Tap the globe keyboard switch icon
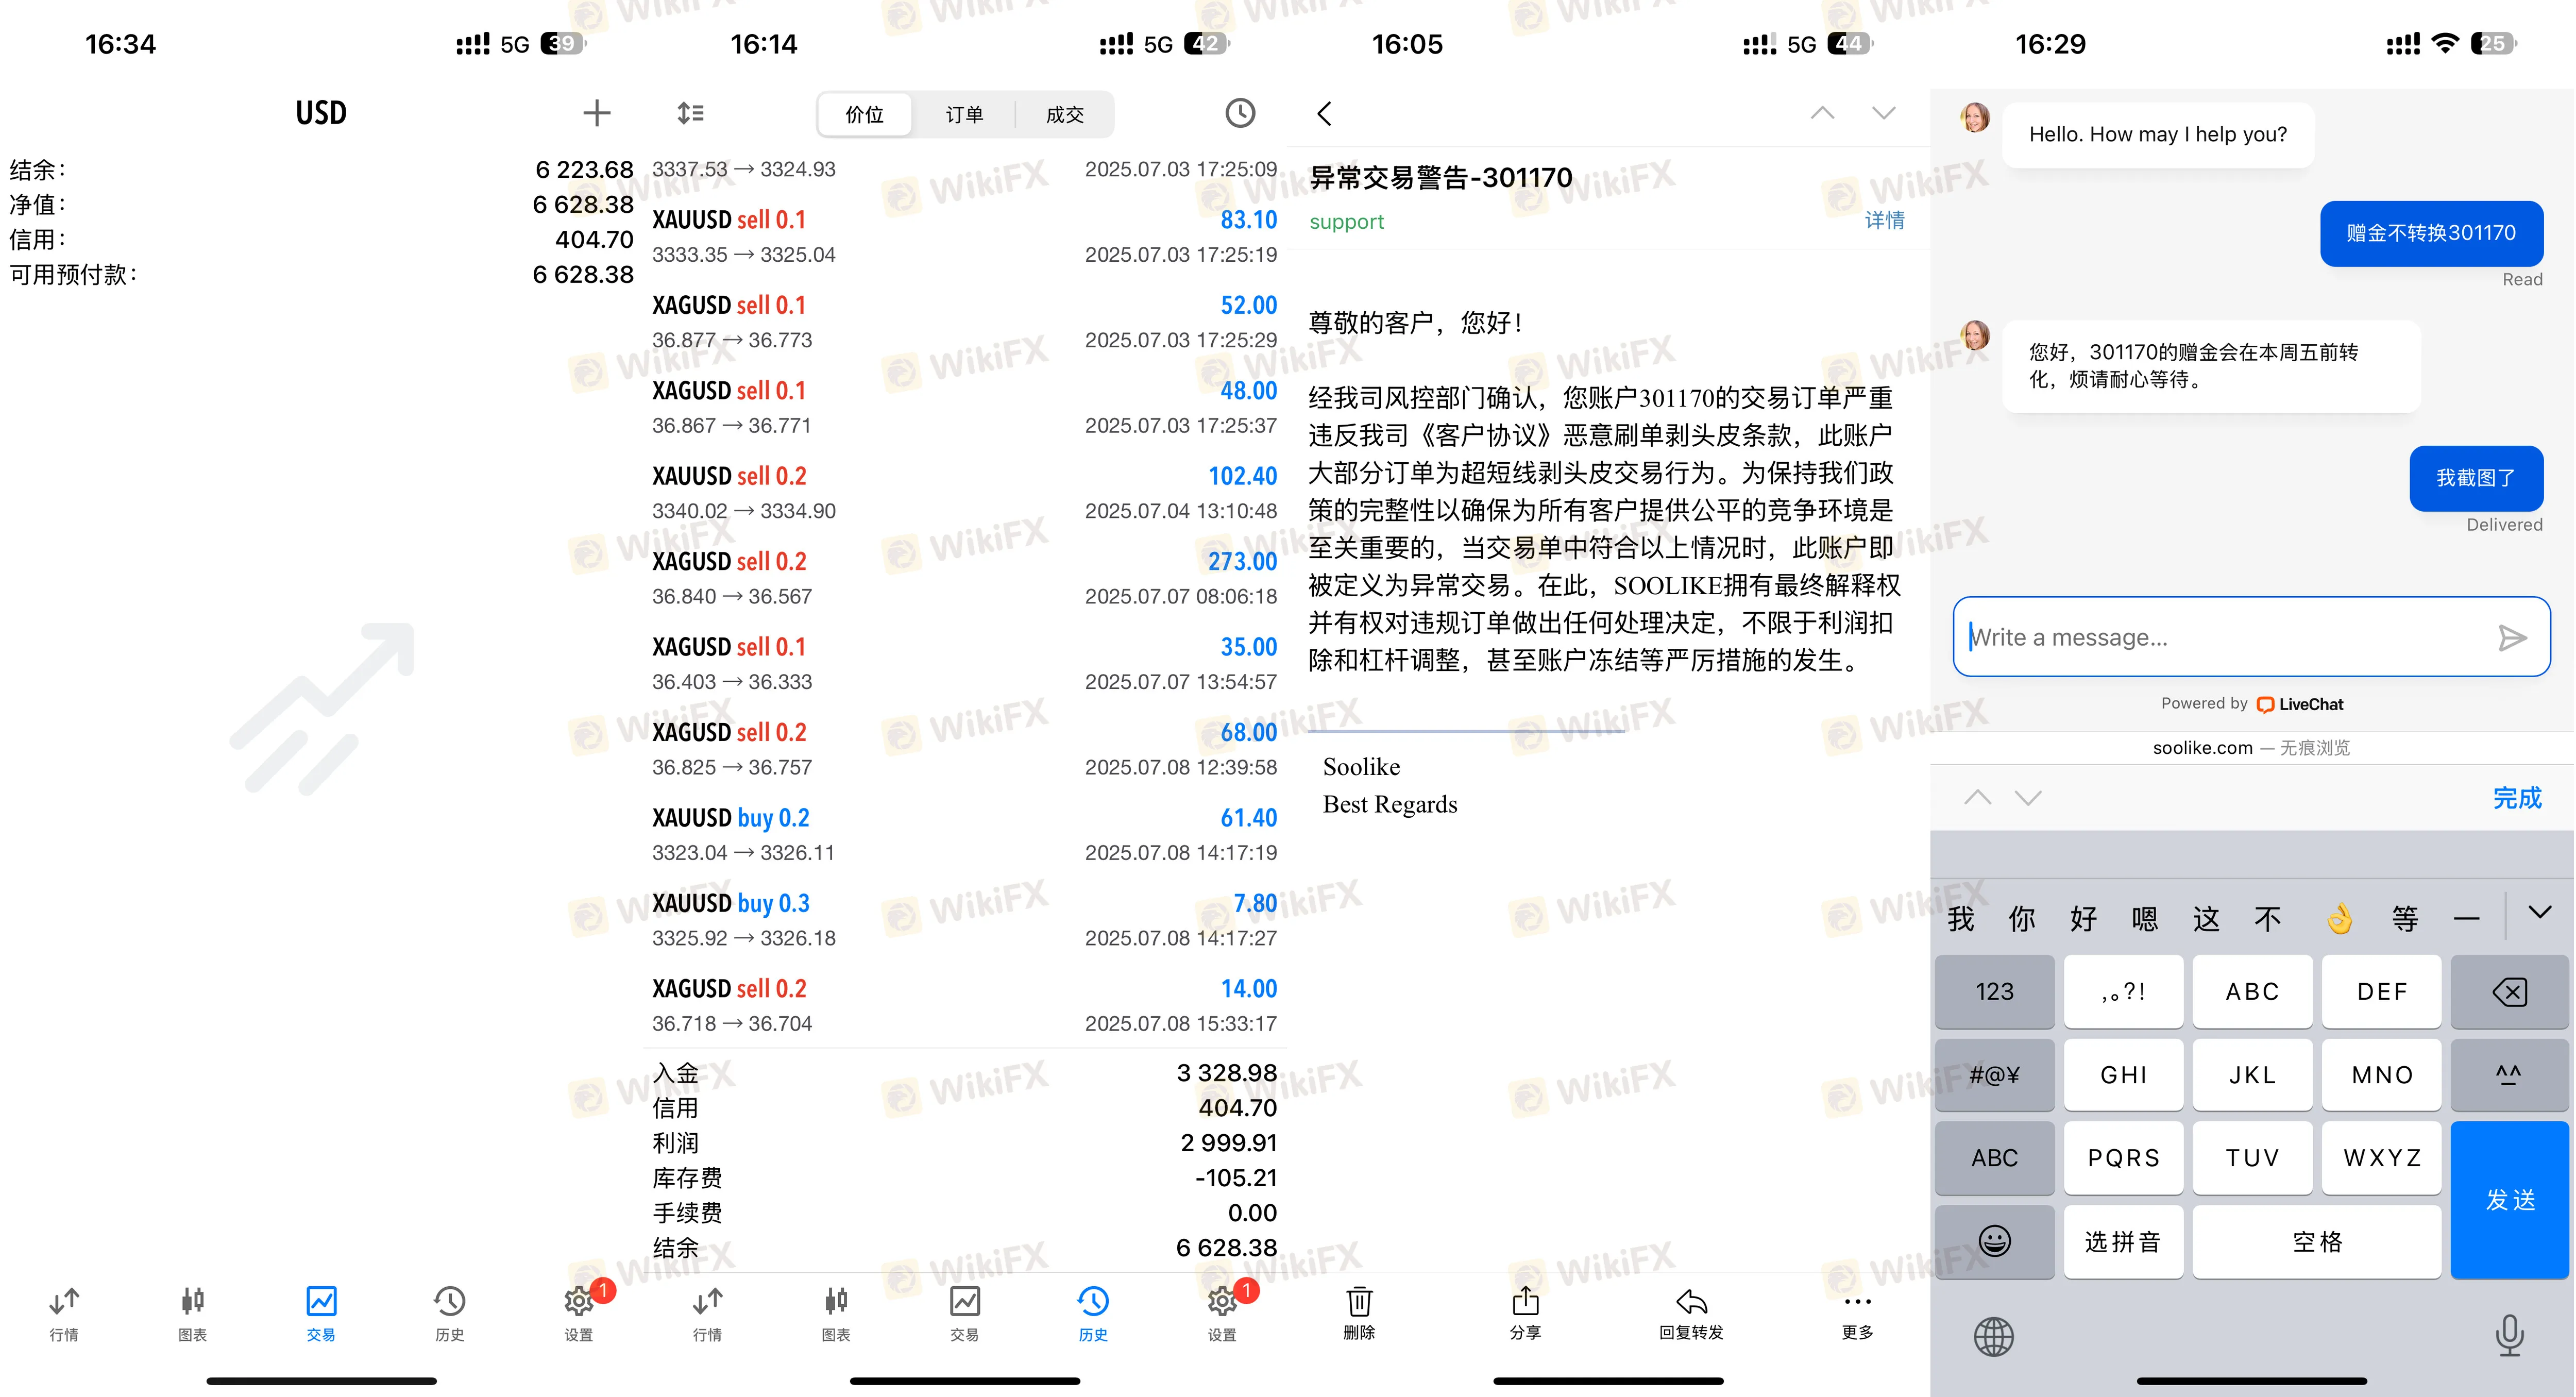Screen dimensions: 2576x1397 click(x=1993, y=1336)
